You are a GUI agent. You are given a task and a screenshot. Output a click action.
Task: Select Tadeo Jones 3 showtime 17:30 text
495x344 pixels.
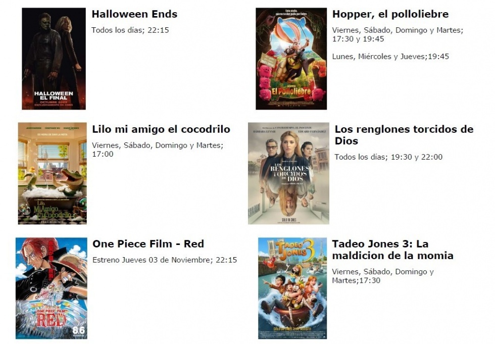(383, 276)
